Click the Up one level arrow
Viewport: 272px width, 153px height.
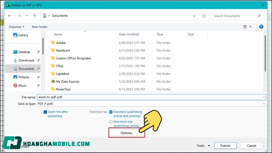(35, 16)
